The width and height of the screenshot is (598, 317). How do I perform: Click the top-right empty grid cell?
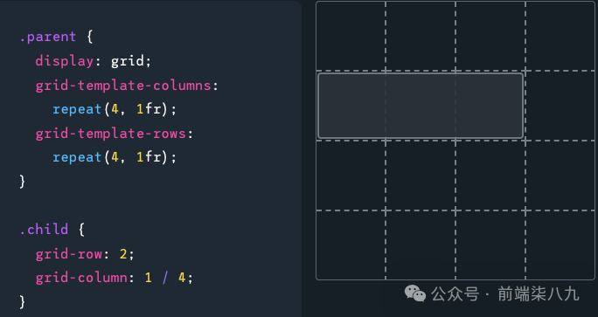click(x=560, y=36)
